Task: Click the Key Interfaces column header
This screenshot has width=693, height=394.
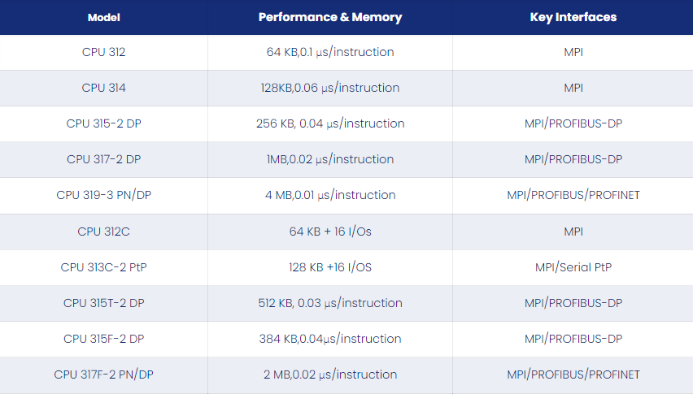Action: (573, 17)
